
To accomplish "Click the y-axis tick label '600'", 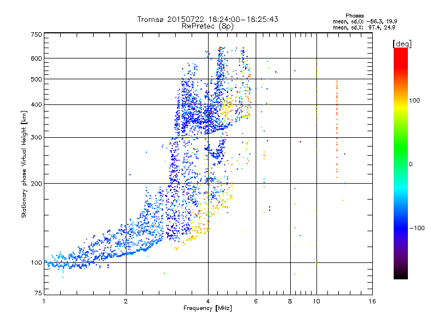I will tap(36, 58).
